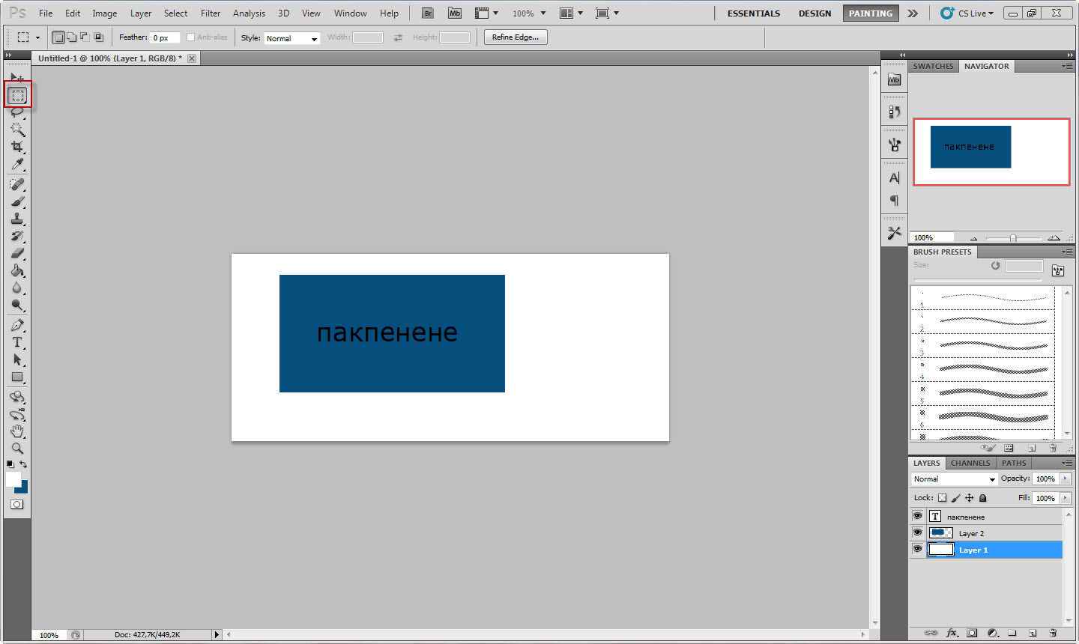Select the Clone Stamp tool

pos(17,219)
